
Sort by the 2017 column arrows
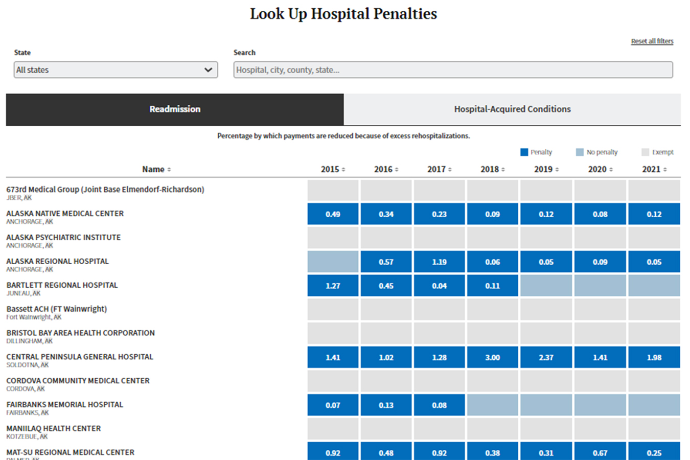pyautogui.click(x=450, y=170)
